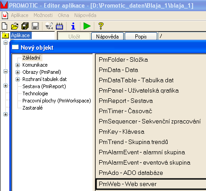
Task: Expand the Komunikace tree node
Action: click(17, 65)
